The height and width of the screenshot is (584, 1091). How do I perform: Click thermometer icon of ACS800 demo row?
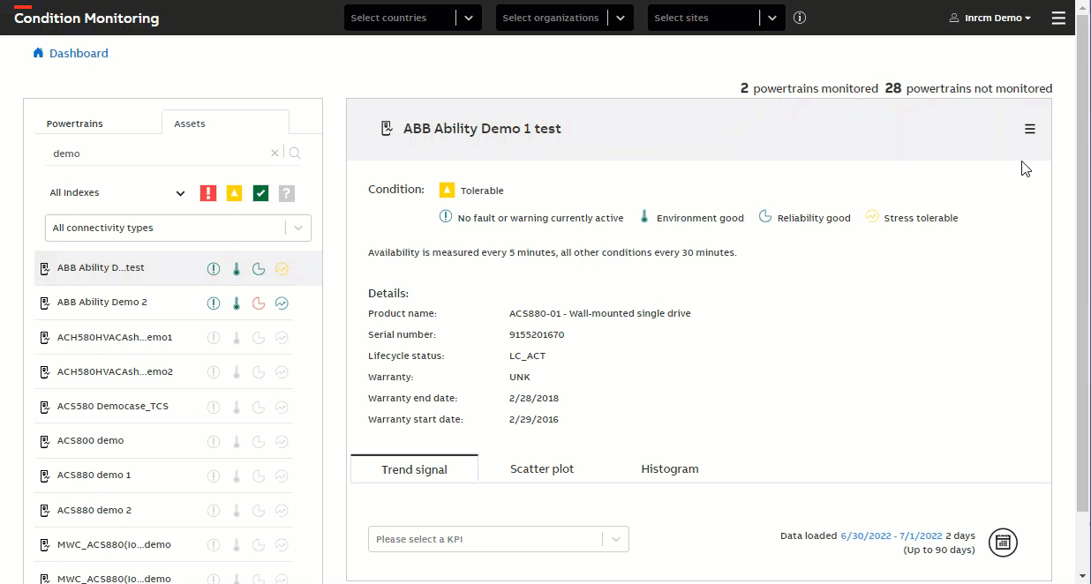(x=237, y=442)
